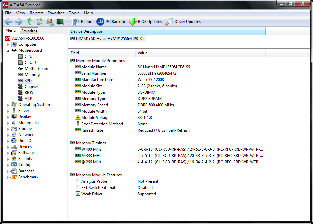Click the Device Description column header

coord(167,31)
